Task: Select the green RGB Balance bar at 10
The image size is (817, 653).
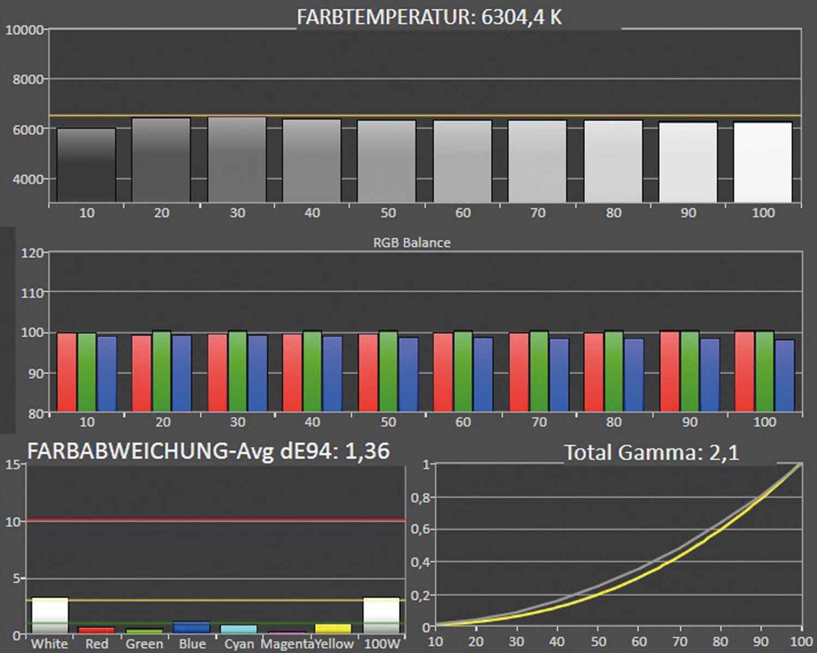Action: point(87,372)
